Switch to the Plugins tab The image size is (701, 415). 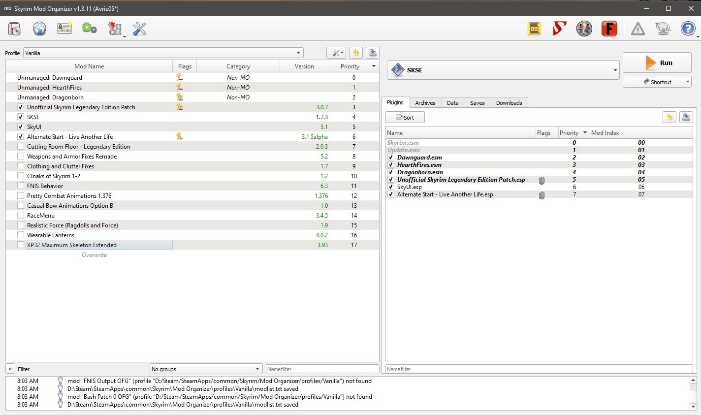pos(395,102)
